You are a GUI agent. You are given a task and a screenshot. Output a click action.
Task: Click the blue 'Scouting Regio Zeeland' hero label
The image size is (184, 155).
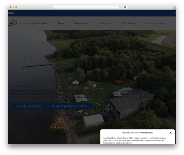point(24,86)
